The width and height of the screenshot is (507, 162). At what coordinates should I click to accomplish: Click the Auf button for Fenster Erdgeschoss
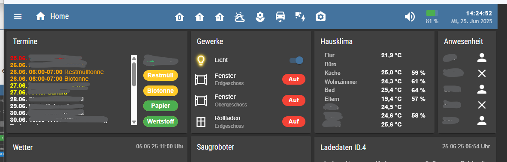pyautogui.click(x=293, y=79)
